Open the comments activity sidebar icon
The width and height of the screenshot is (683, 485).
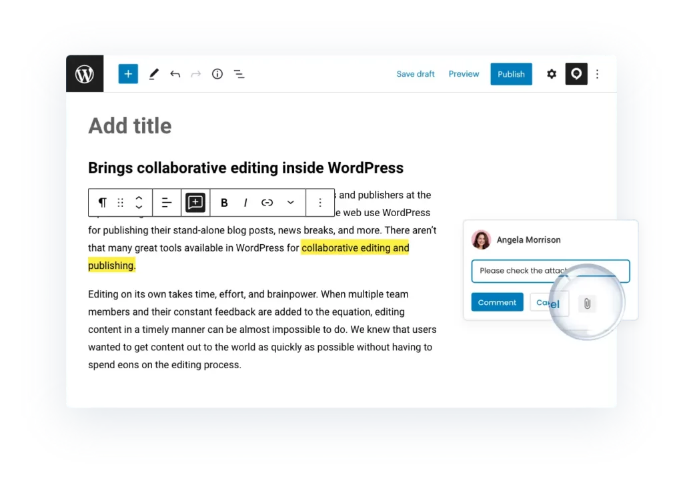click(576, 73)
